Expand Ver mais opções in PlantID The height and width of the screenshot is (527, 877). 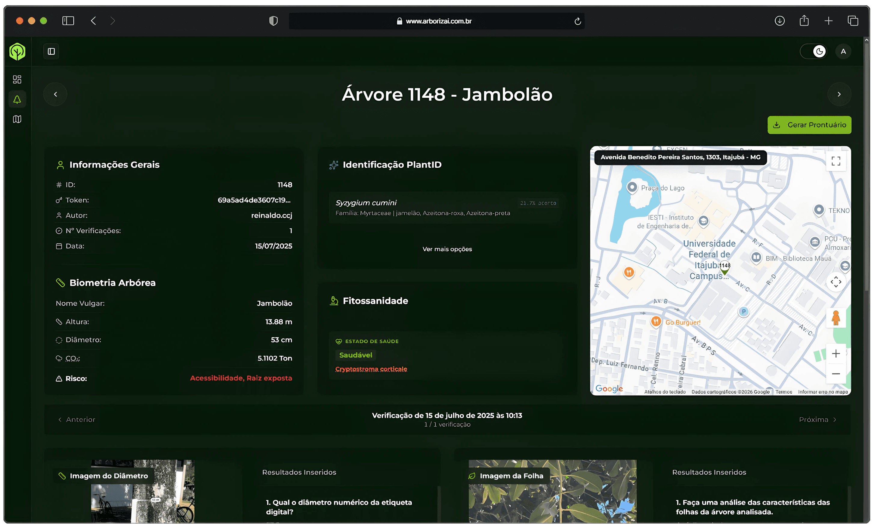pos(447,249)
